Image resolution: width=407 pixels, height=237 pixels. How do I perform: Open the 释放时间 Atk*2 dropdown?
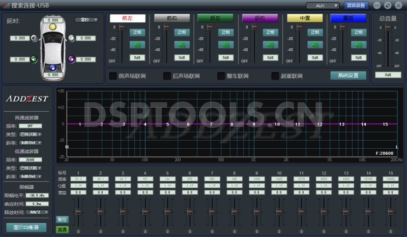click(x=37, y=212)
